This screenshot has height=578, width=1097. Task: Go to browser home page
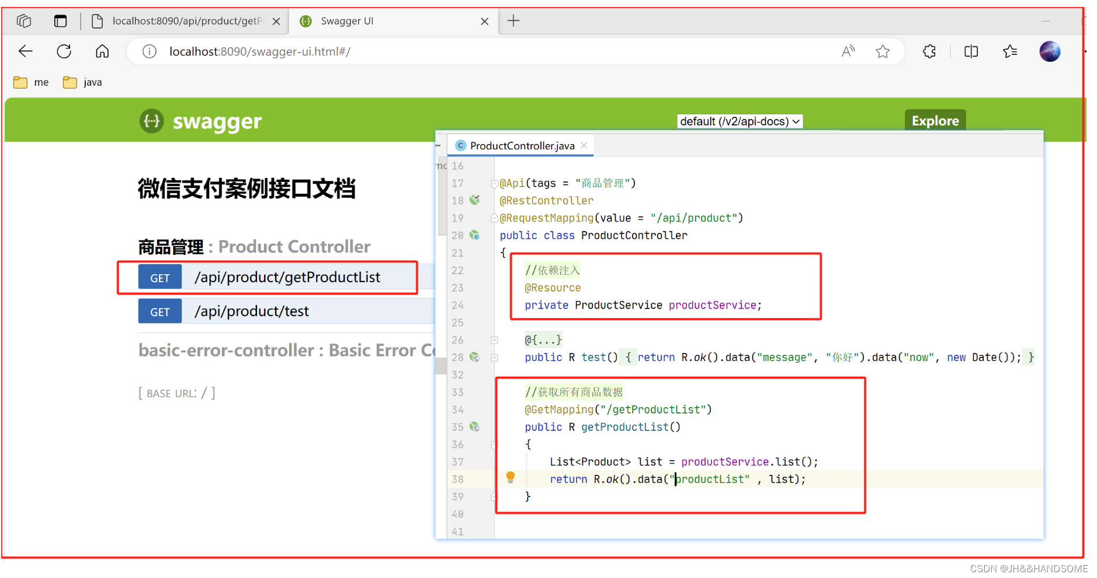[x=102, y=51]
